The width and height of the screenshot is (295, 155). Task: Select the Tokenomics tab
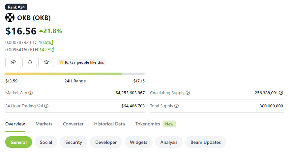[148, 124]
